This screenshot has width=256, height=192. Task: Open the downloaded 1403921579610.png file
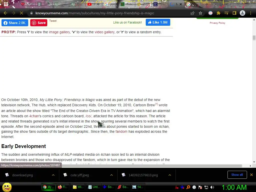(x=143, y=175)
